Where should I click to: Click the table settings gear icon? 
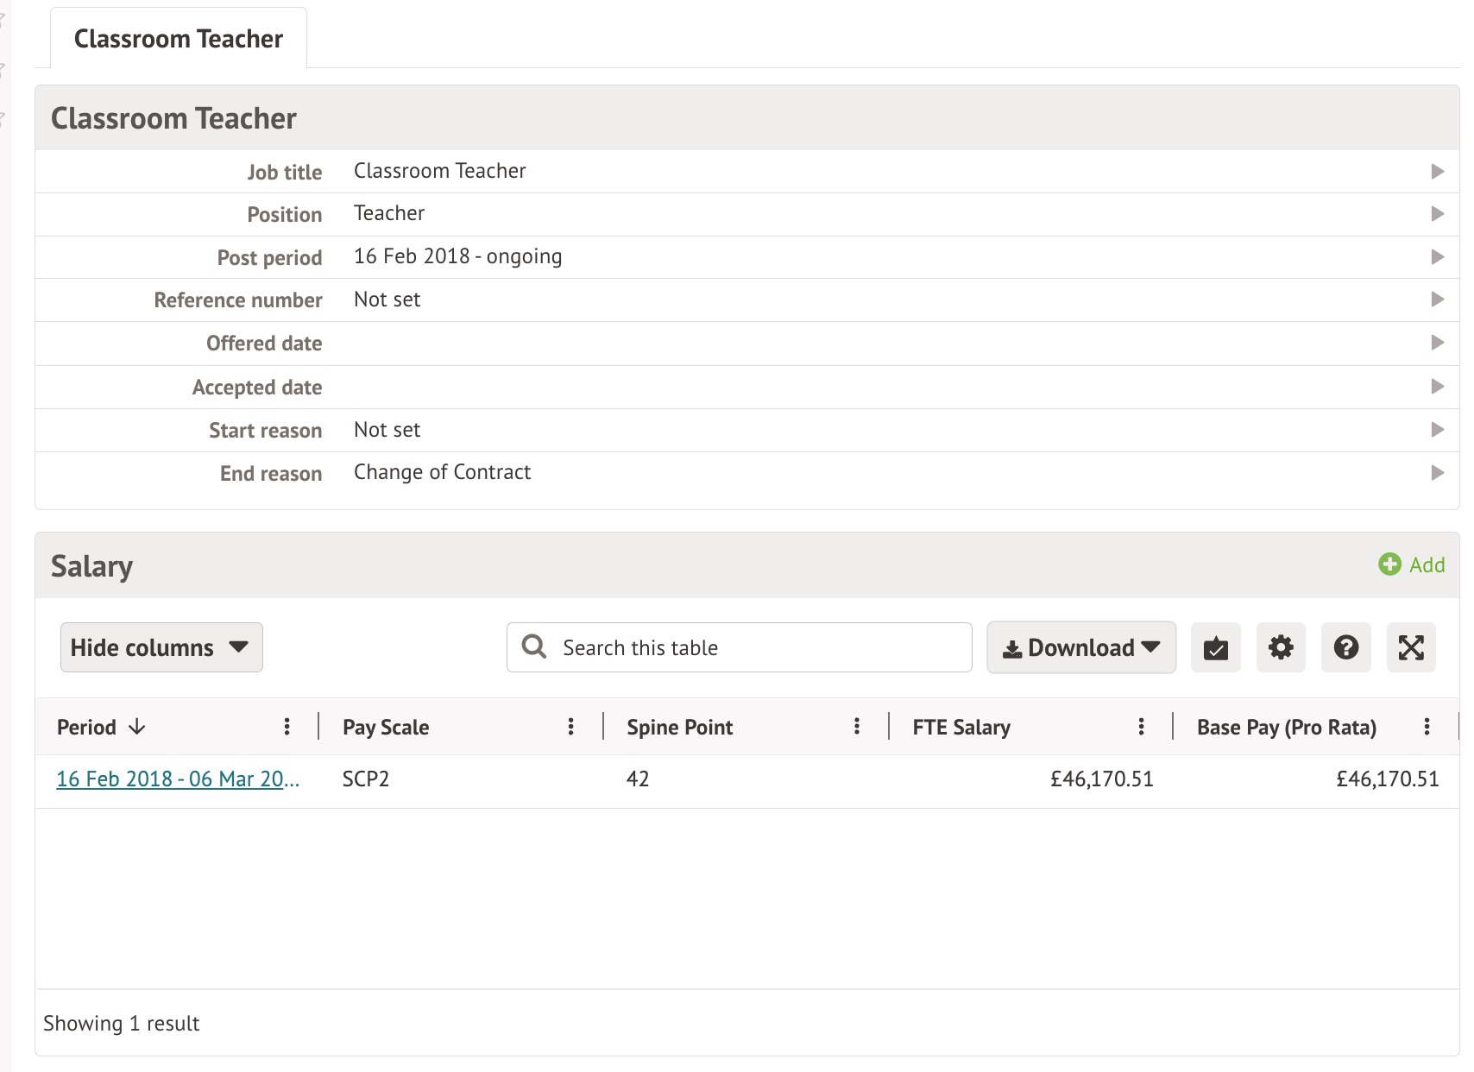click(x=1281, y=647)
